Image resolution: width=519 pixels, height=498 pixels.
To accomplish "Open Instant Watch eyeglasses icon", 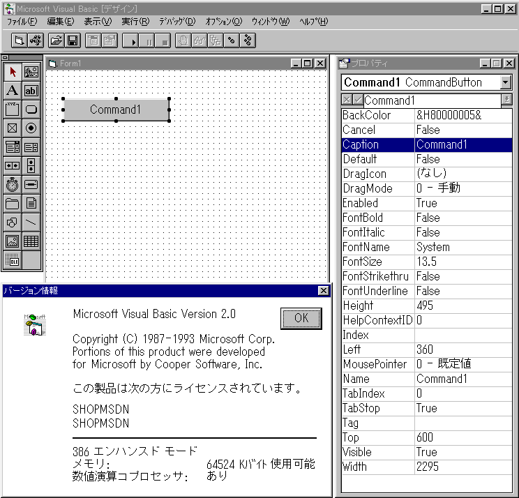I will coord(200,40).
